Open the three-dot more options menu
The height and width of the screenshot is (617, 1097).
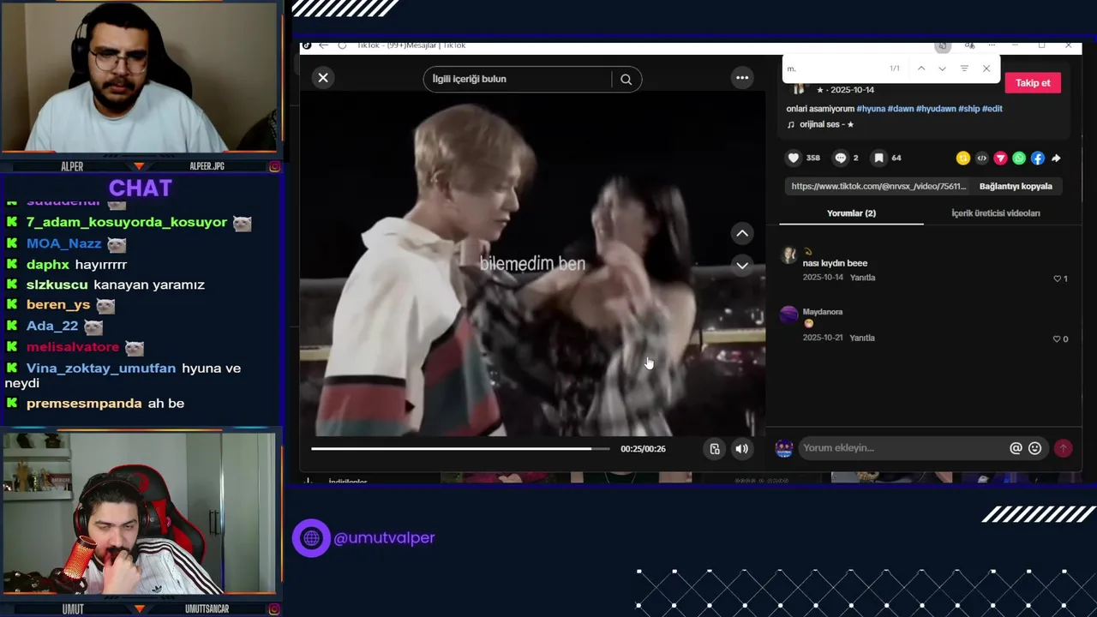(742, 78)
